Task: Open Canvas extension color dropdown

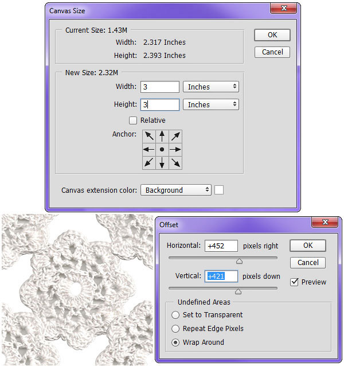Action: coord(176,190)
